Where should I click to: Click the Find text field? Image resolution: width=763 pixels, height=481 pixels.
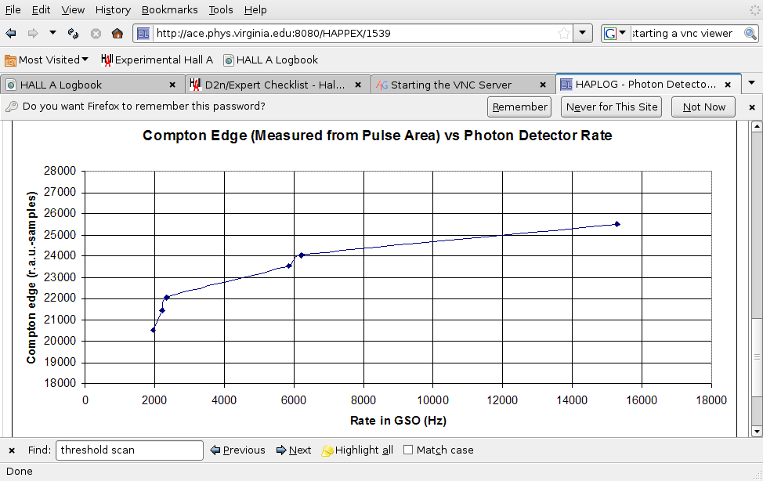click(129, 450)
